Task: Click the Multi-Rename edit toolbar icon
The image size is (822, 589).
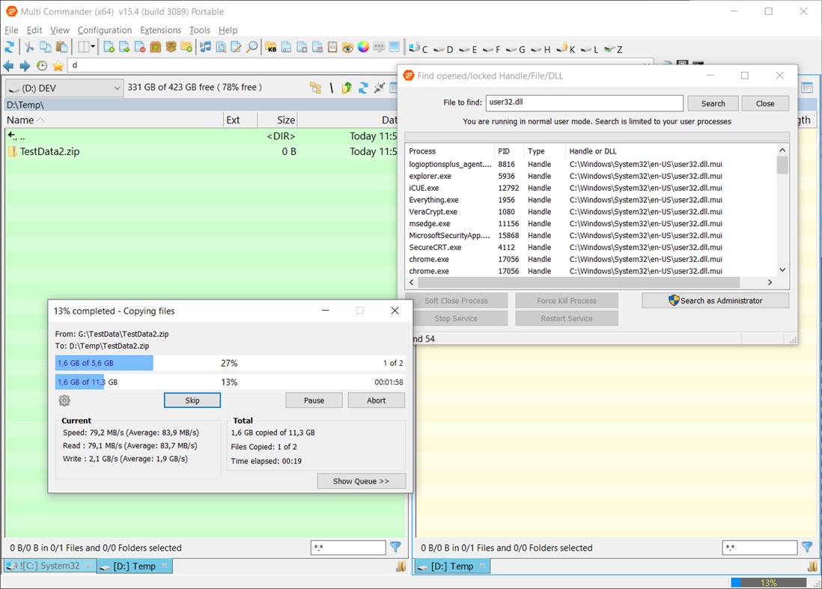Action: 237,46
